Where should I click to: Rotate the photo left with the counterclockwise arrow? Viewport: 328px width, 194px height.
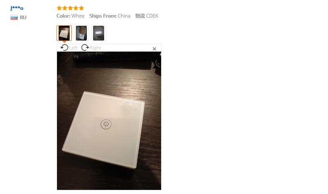pyautogui.click(x=64, y=47)
